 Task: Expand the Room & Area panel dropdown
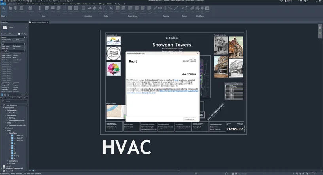tap(133, 16)
